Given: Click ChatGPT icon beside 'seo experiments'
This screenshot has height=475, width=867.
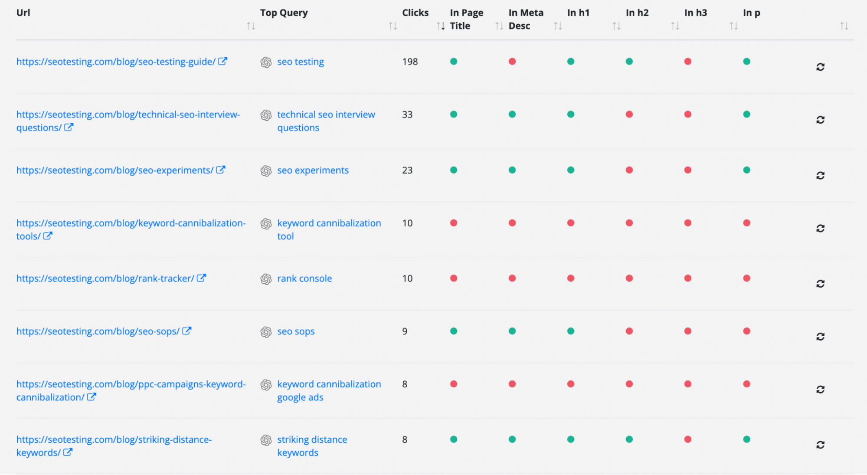Looking at the screenshot, I should 266,170.
